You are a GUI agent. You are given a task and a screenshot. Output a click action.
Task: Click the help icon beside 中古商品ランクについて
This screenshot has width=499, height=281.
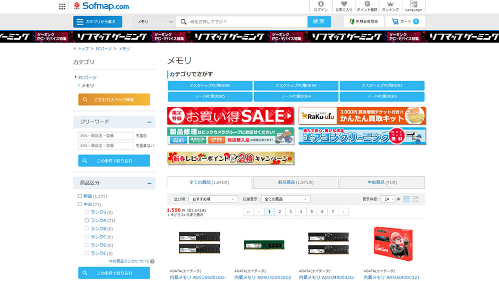pos(152,261)
